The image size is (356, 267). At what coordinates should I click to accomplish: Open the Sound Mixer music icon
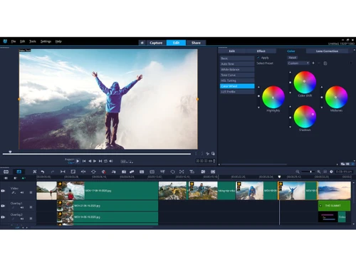point(114,172)
